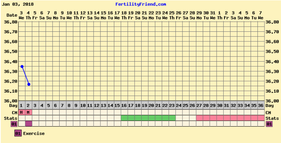Click cycle day 3 in the Day row

(x=35, y=106)
